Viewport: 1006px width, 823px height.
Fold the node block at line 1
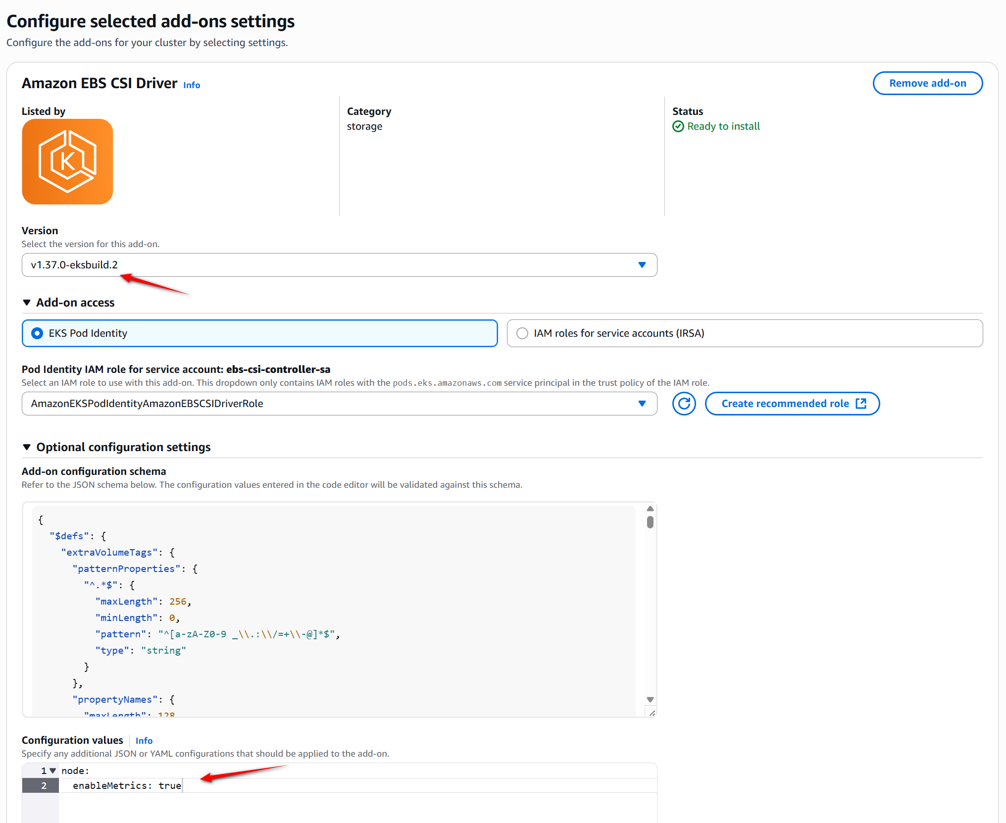pos(53,771)
